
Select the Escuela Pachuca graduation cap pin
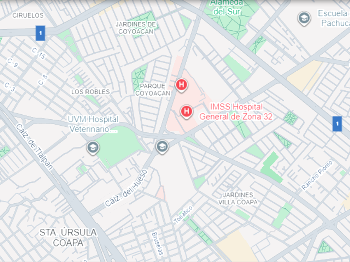click(x=304, y=19)
